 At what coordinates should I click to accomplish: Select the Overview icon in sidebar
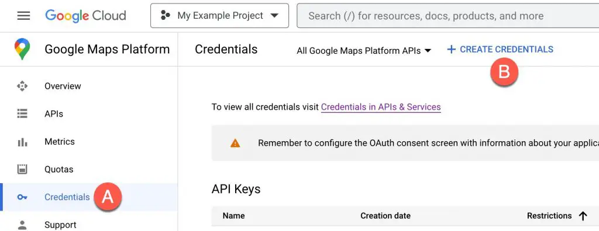click(22, 86)
